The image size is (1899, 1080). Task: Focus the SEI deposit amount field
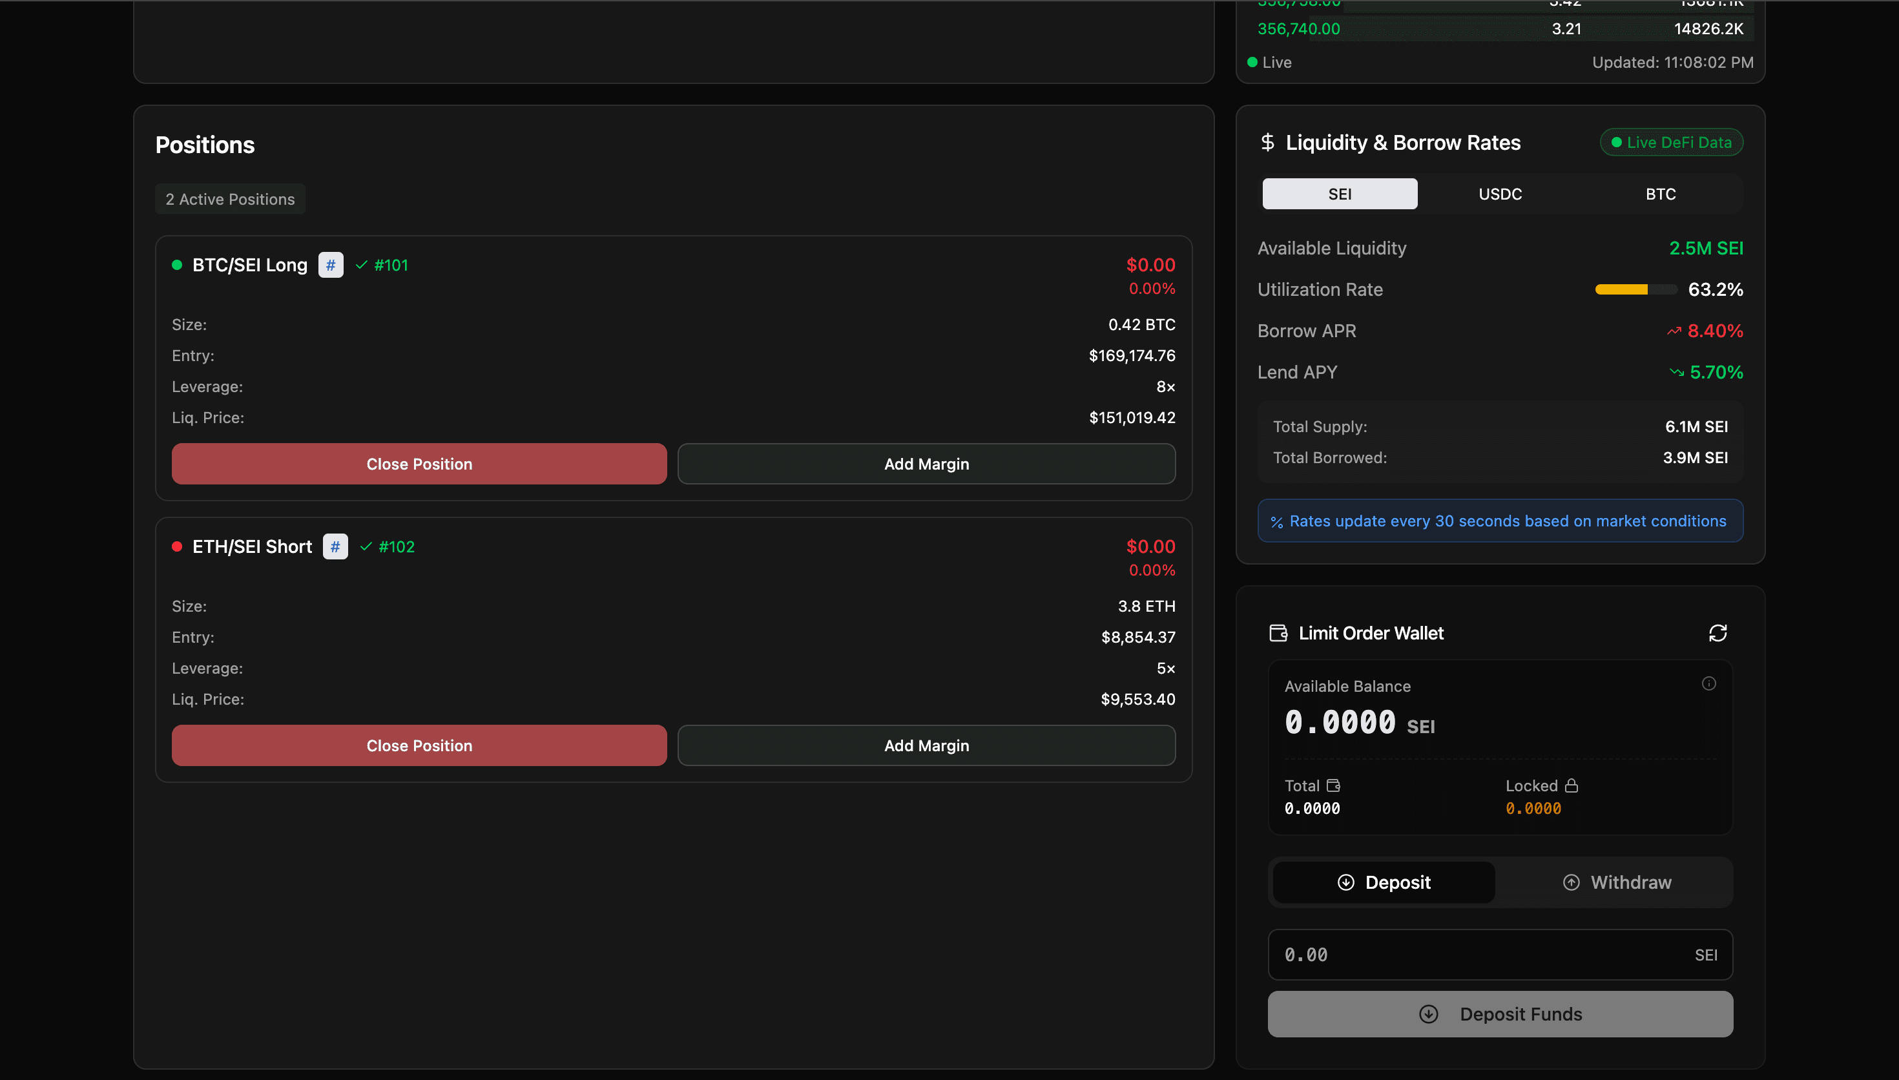pos(1500,955)
